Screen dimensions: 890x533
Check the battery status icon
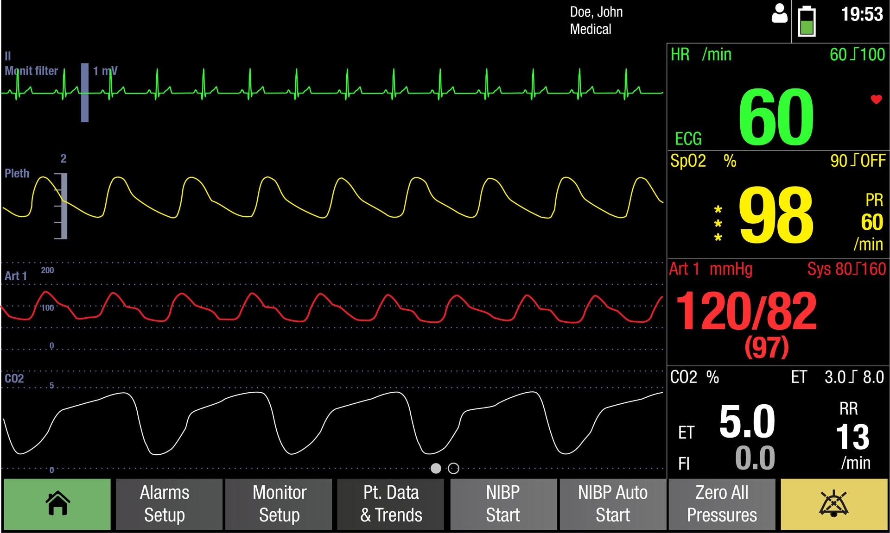[x=807, y=21]
